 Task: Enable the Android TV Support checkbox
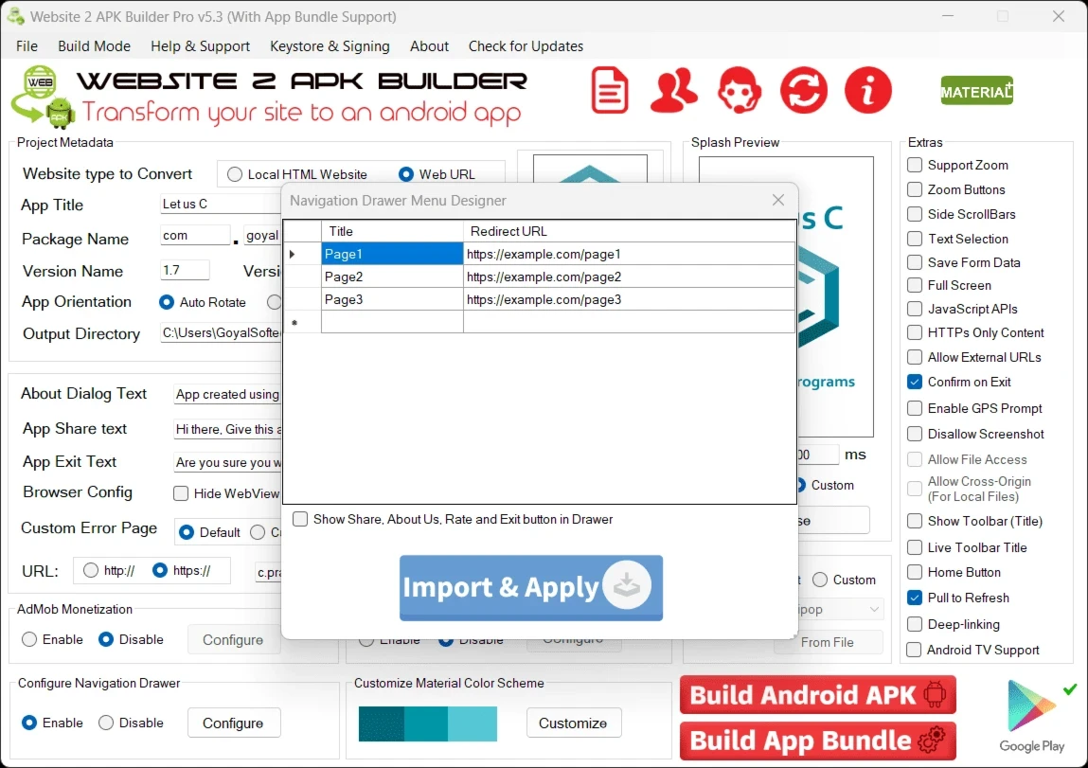[x=915, y=650]
